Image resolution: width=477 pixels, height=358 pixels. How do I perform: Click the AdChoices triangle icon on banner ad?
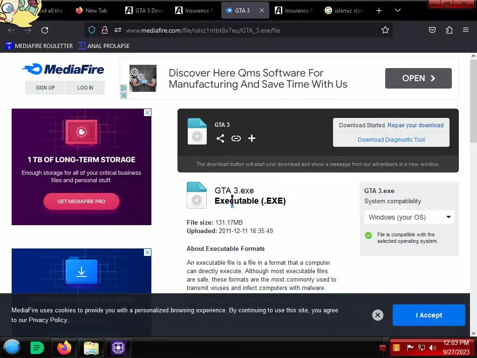[x=123, y=88]
